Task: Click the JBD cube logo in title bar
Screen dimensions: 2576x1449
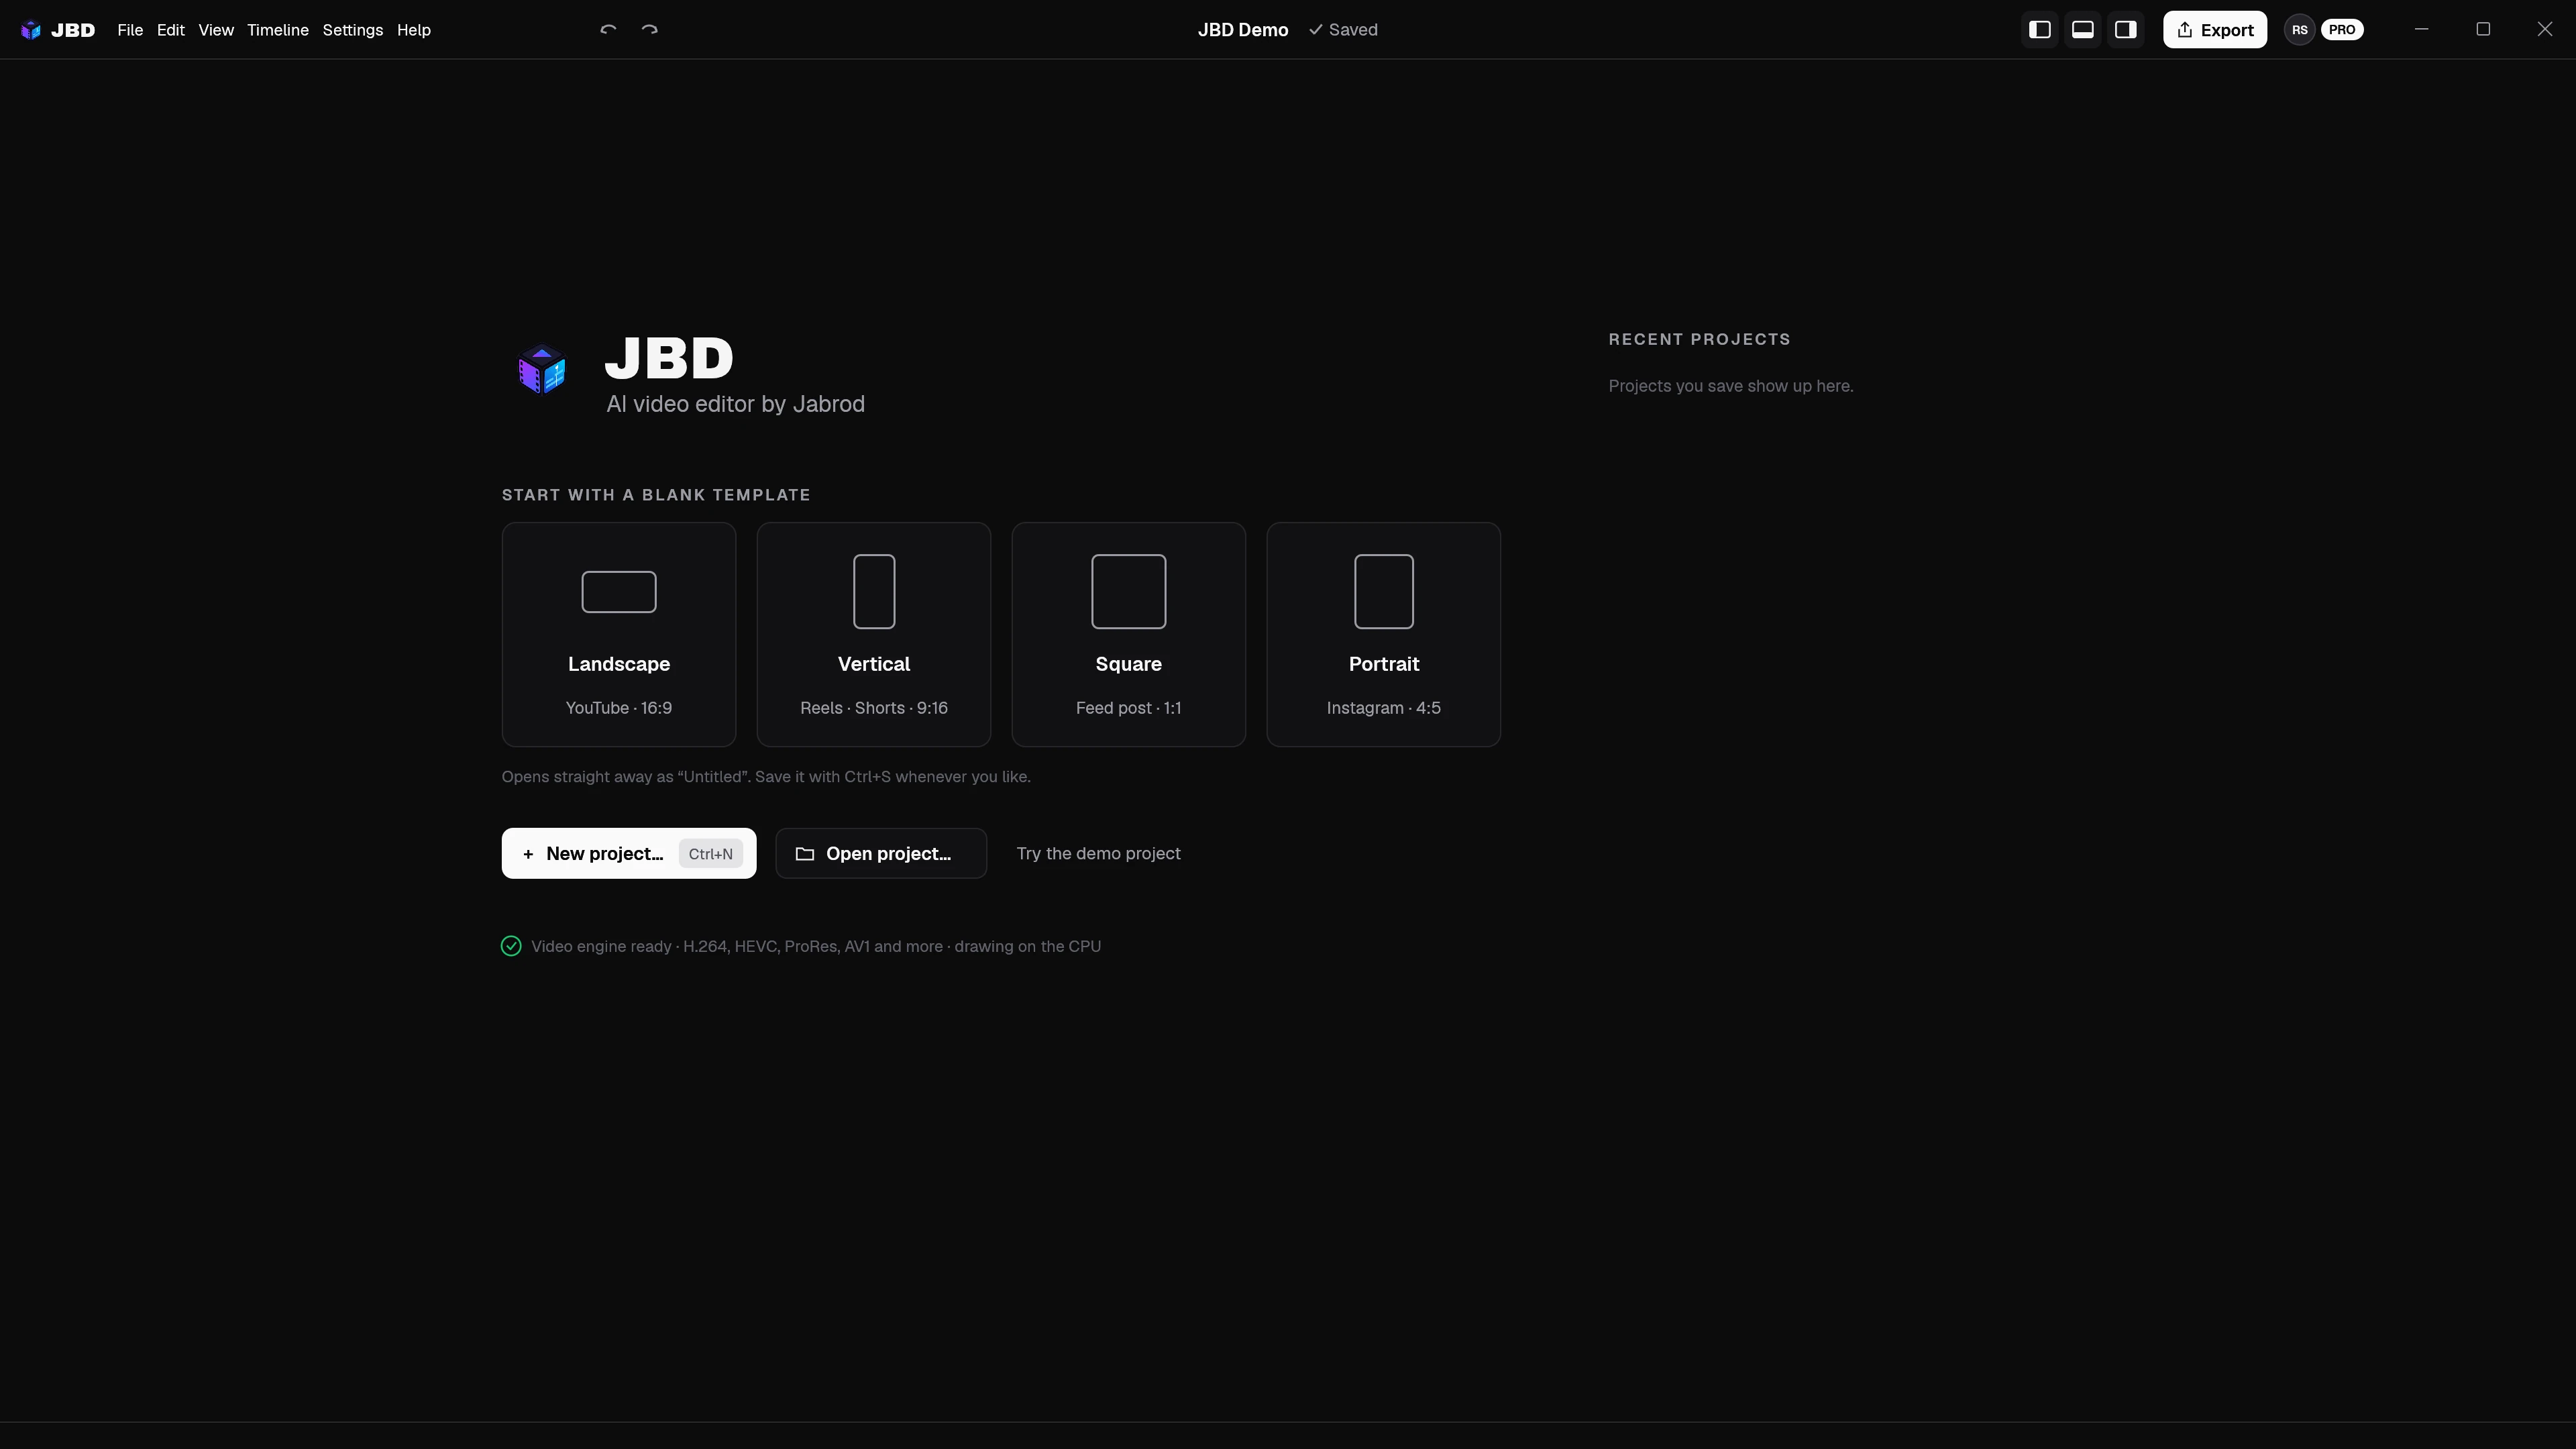Action: [31, 30]
